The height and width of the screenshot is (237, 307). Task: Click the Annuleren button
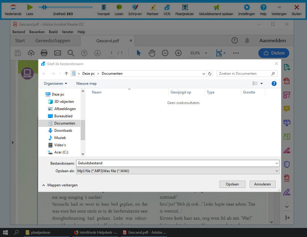click(262, 184)
